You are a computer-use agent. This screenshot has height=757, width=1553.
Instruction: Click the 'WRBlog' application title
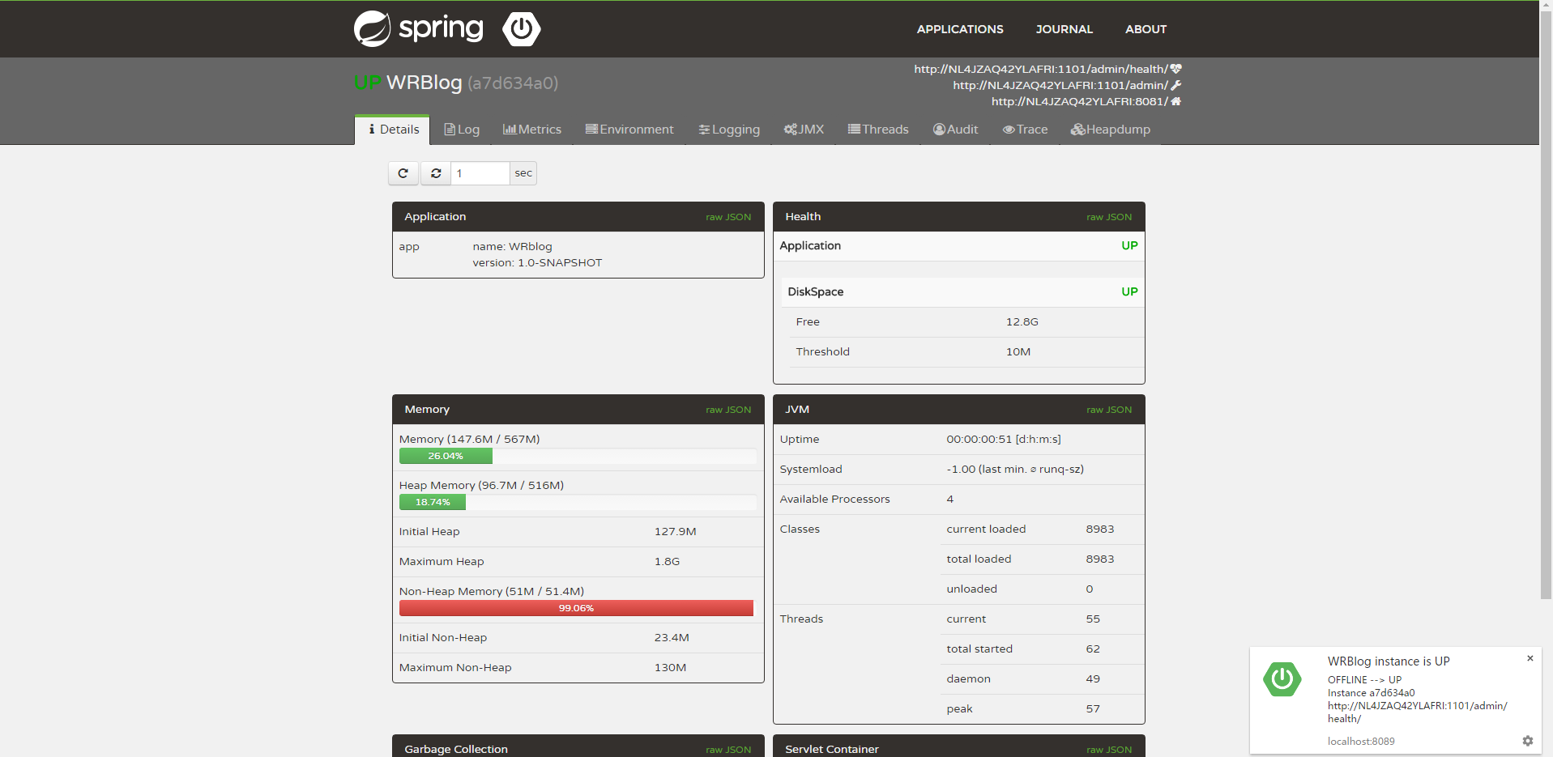(424, 83)
